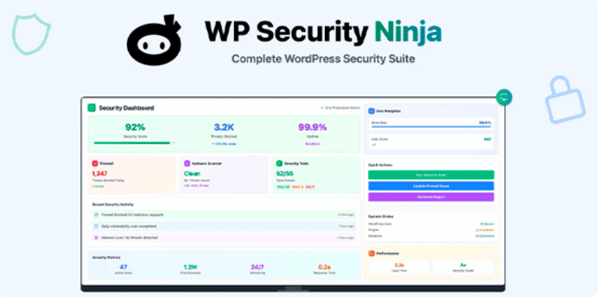Click the Plugins status row
Viewport: 598px width, 297px height.
431,230
